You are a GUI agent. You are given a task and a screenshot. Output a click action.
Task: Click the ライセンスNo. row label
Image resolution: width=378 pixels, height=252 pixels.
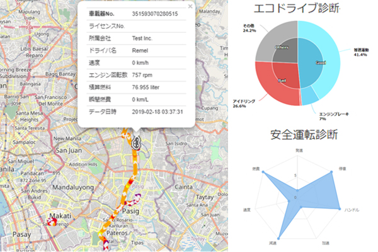pyautogui.click(x=106, y=26)
